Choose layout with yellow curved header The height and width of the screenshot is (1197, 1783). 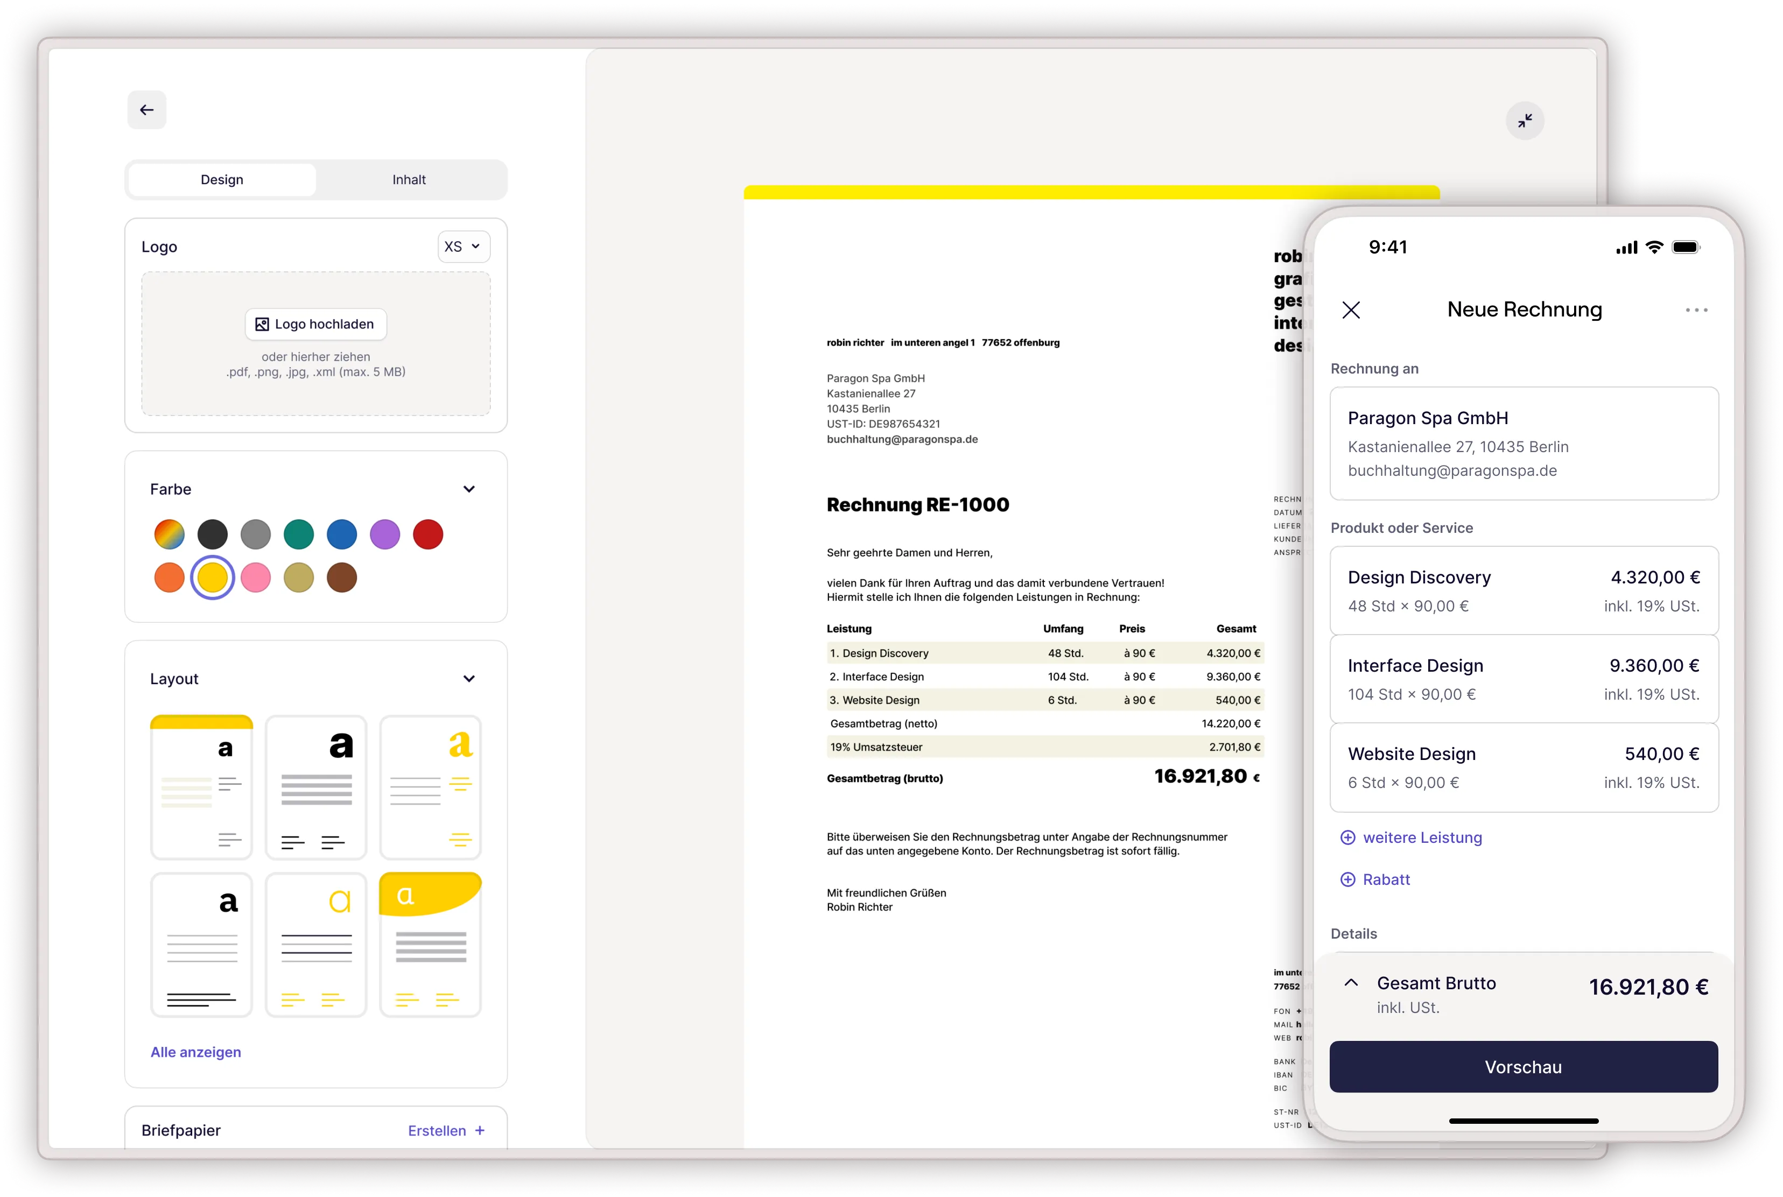coord(431,945)
